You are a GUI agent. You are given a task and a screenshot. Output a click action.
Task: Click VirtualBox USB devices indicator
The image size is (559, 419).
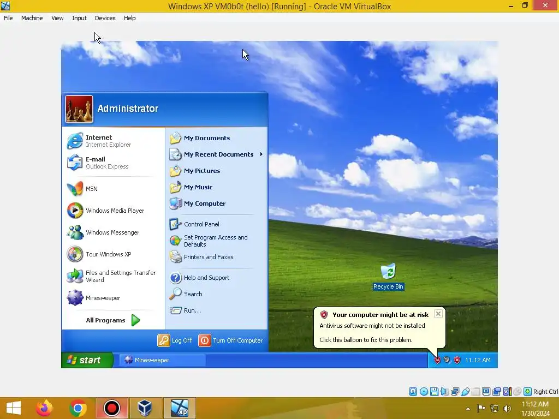pos(465,392)
